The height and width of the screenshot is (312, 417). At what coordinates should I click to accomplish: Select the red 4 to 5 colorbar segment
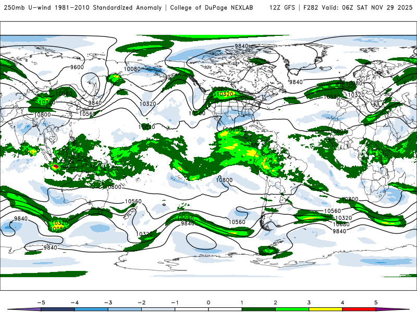point(359,309)
